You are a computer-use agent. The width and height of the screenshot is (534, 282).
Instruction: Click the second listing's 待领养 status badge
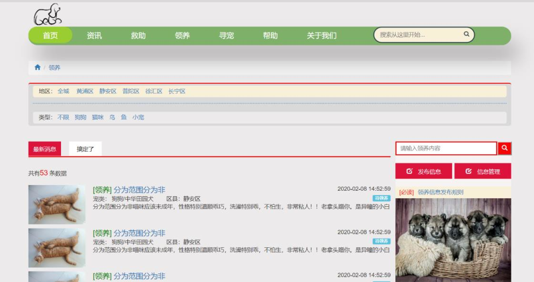coord(381,241)
